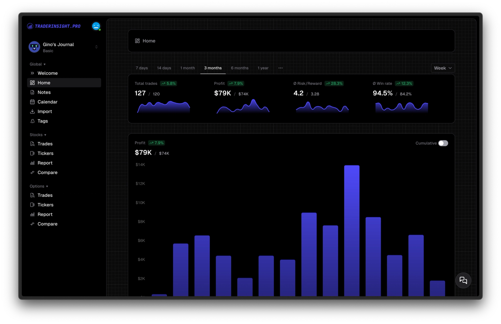Enable the Cumulative toggle switch
The height and width of the screenshot is (324, 501).
coord(443,143)
